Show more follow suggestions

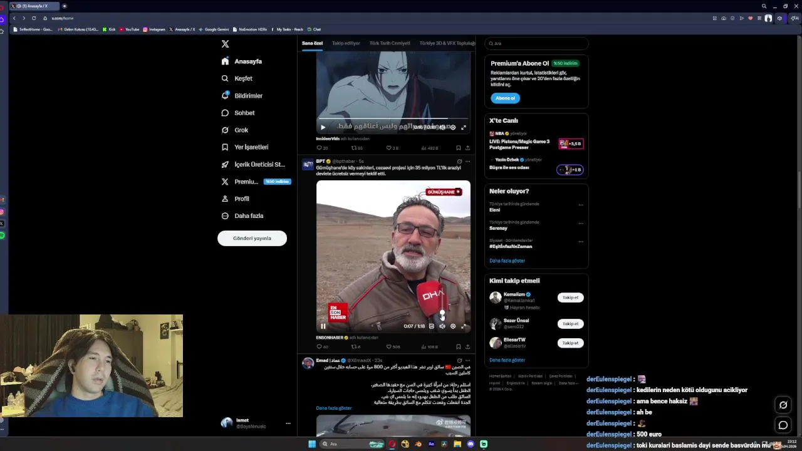(x=507, y=360)
